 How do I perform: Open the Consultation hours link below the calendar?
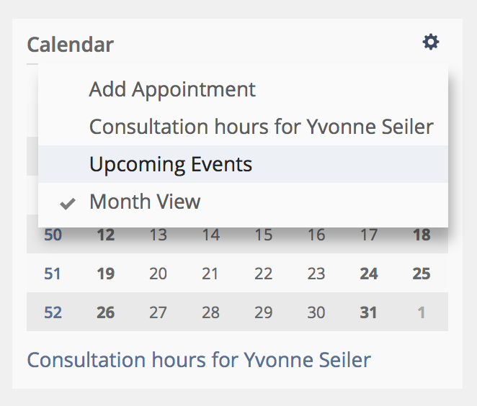199,359
